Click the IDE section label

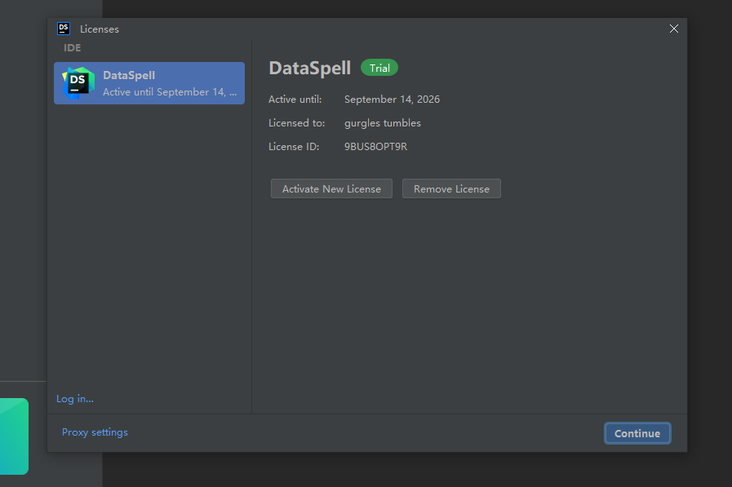(73, 48)
